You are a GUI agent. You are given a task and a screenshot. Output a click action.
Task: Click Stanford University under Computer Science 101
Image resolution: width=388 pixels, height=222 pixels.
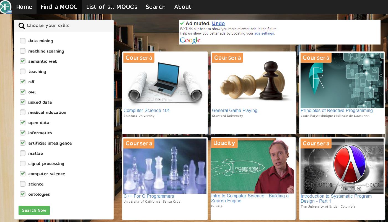pos(139,116)
